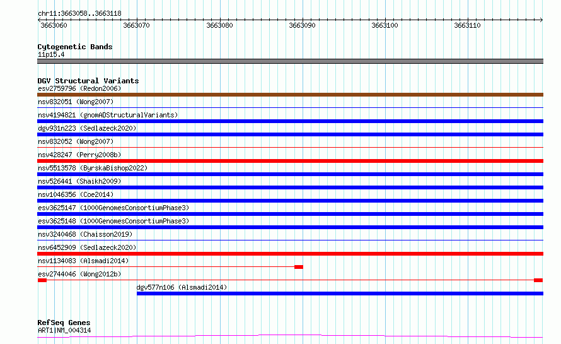This screenshot has width=561, height=344.
Task: Open the ART1|NM_004314 RefSeq gene label
Action: (64, 330)
